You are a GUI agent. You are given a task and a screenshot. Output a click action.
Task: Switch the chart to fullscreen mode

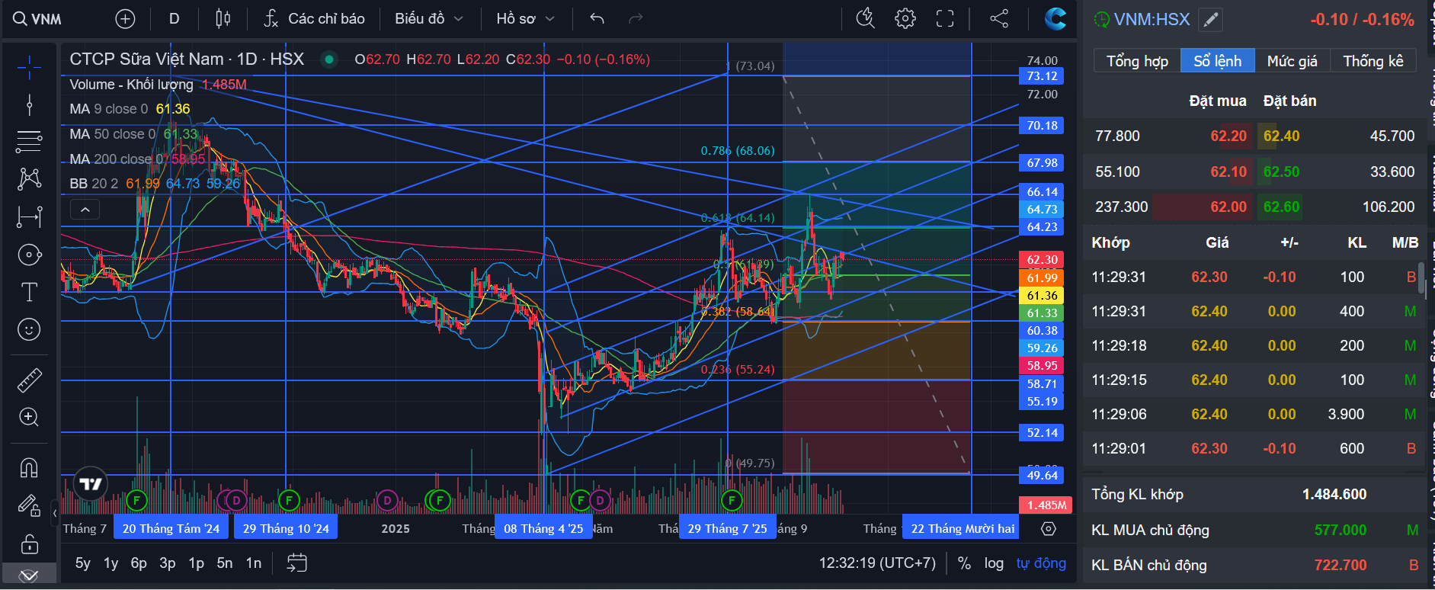945,18
